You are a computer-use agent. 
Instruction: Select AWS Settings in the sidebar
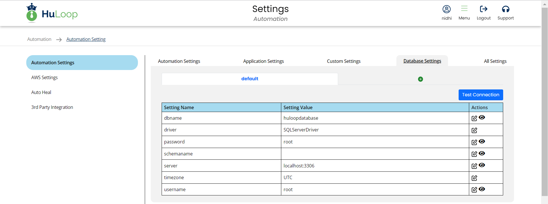(45, 77)
